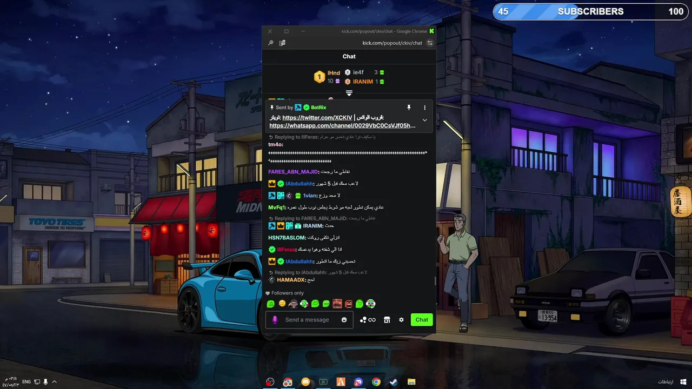Open the channel points infinity button
This screenshot has height=389, width=692.
coord(368,320)
